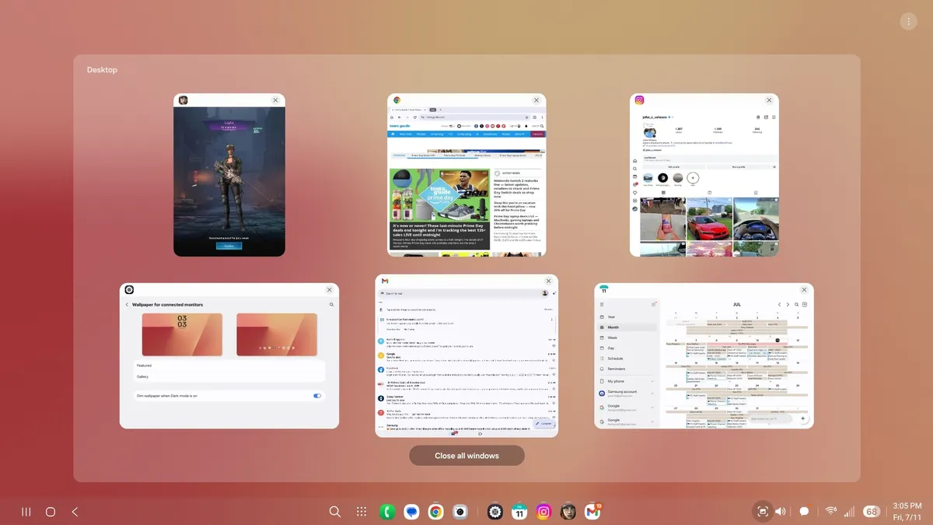
Task: Click the Instagram taskbar icon
Action: (543, 512)
